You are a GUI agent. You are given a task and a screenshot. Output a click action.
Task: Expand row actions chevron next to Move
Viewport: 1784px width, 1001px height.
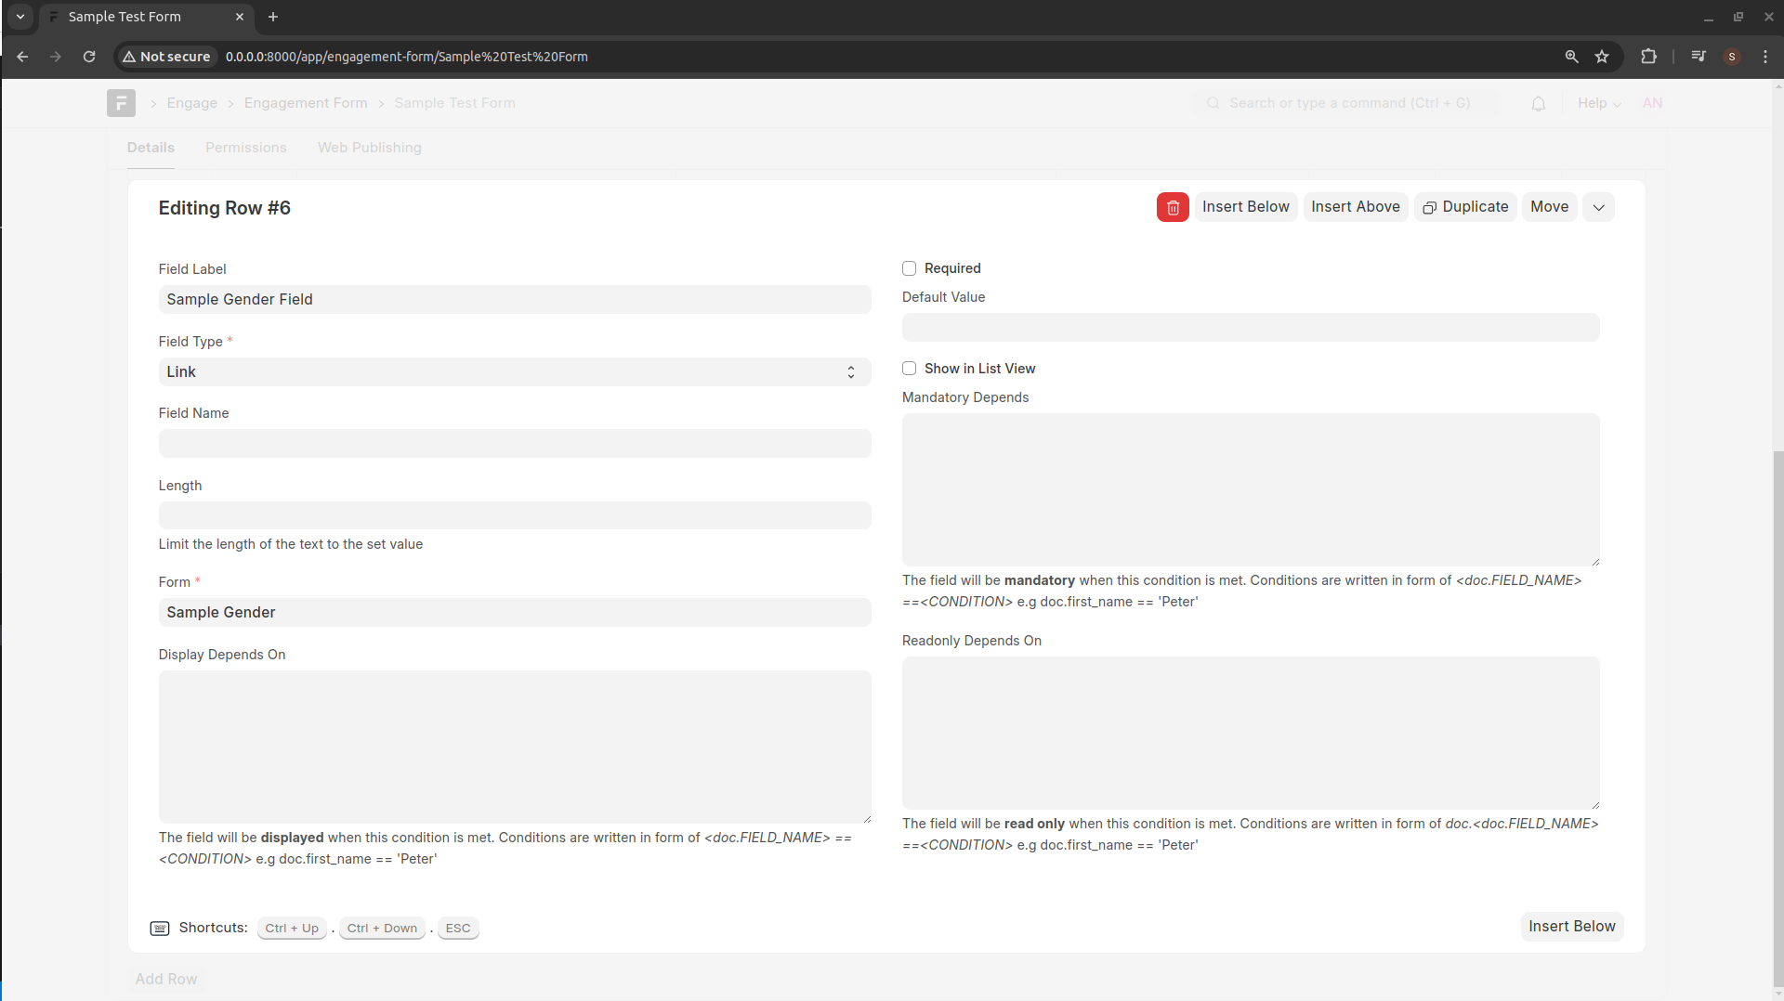[1598, 207]
